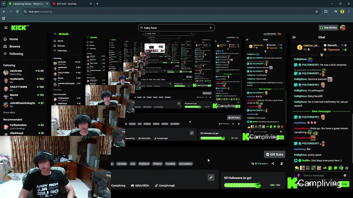Select the 'Gone AFK' quick emote
The height and width of the screenshot is (198, 353).
[x=308, y=168]
